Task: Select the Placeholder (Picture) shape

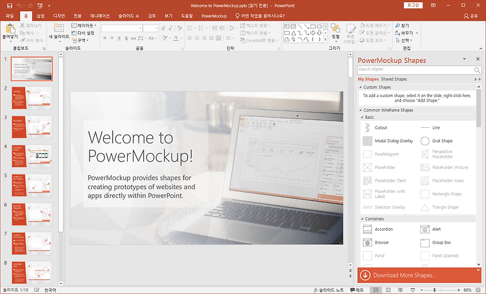Action: pyautogui.click(x=444, y=167)
